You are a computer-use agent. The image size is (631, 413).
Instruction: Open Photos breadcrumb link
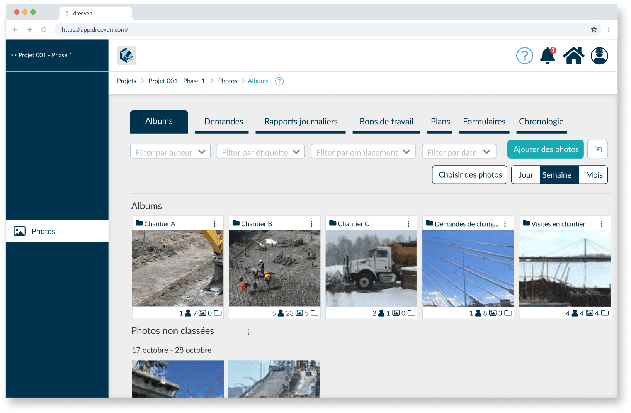[x=228, y=81]
